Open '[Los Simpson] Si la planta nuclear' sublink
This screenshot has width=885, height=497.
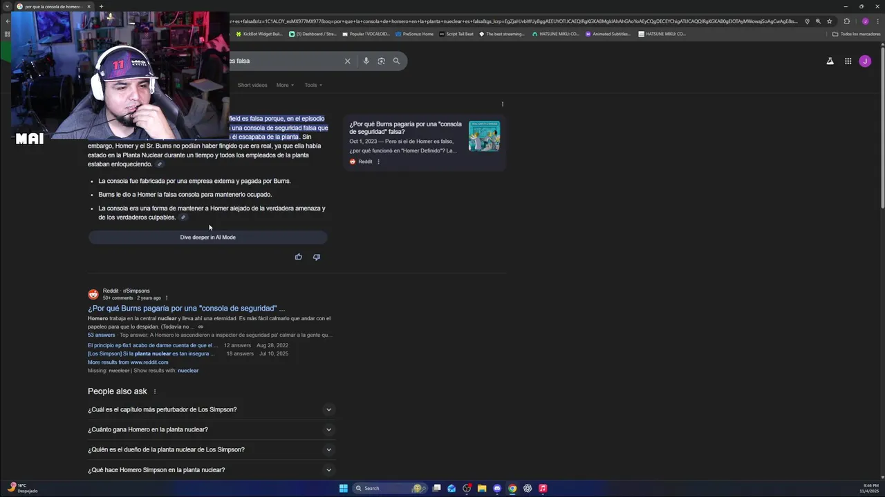(151, 353)
